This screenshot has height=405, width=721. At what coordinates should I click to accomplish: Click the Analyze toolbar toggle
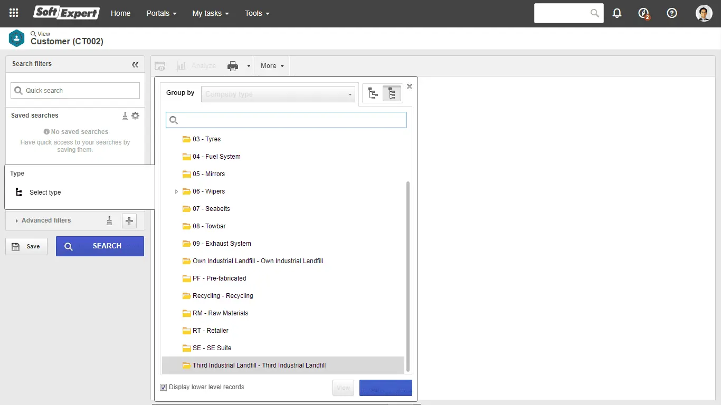click(196, 65)
